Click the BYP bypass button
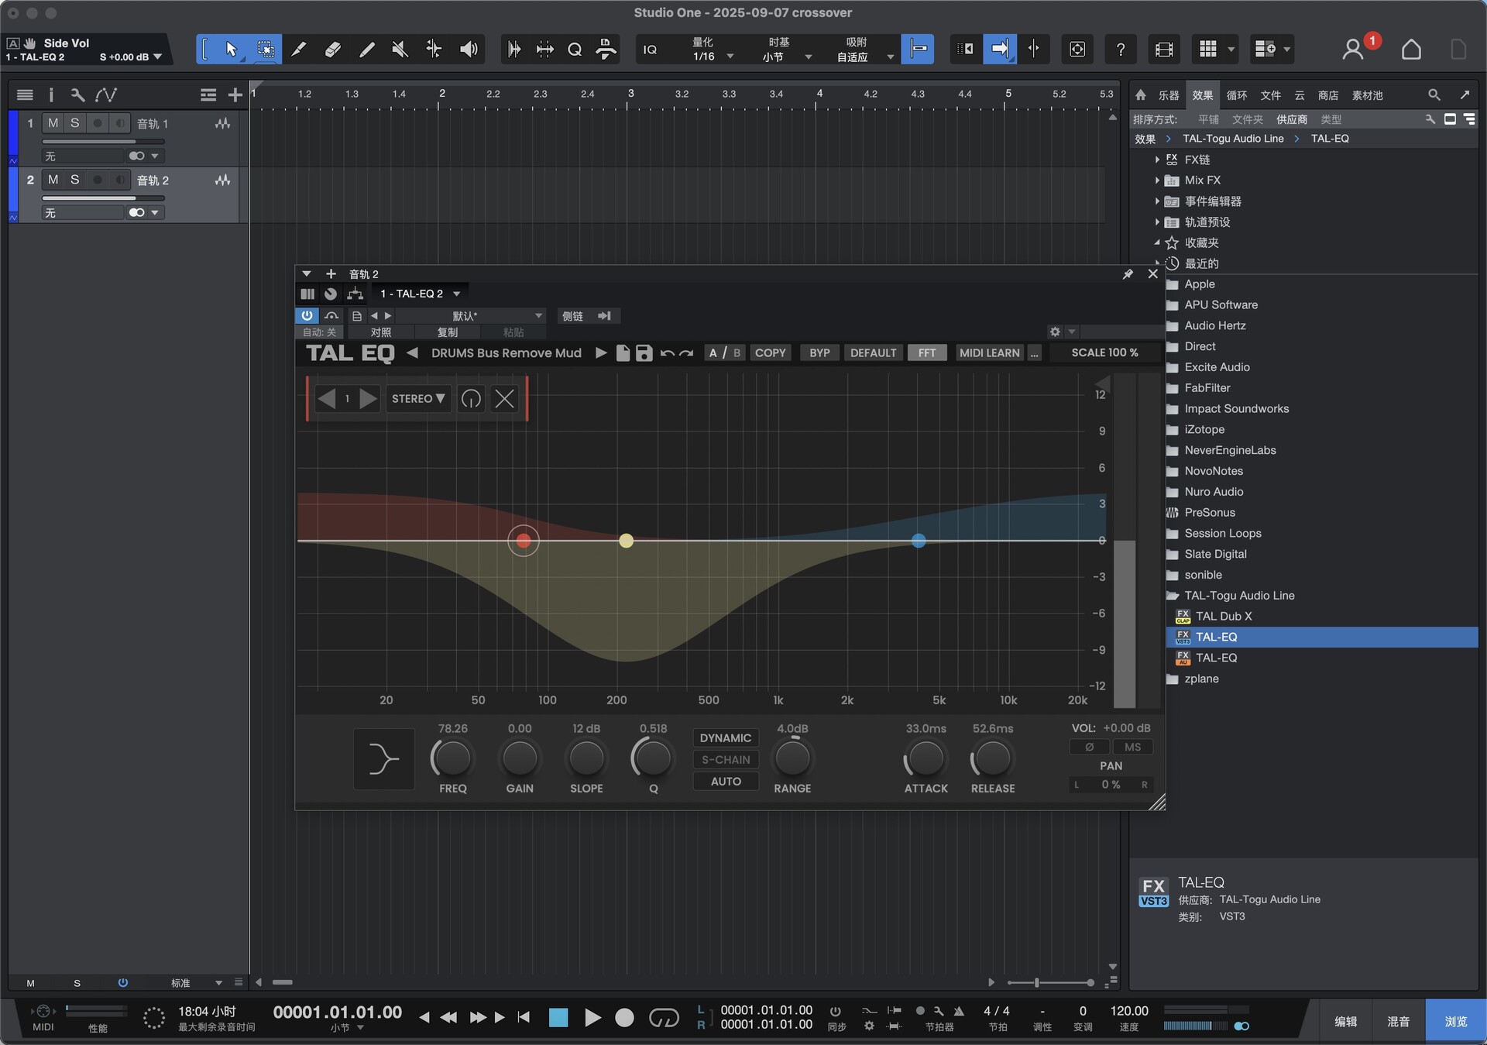The height and width of the screenshot is (1045, 1487). (x=819, y=352)
